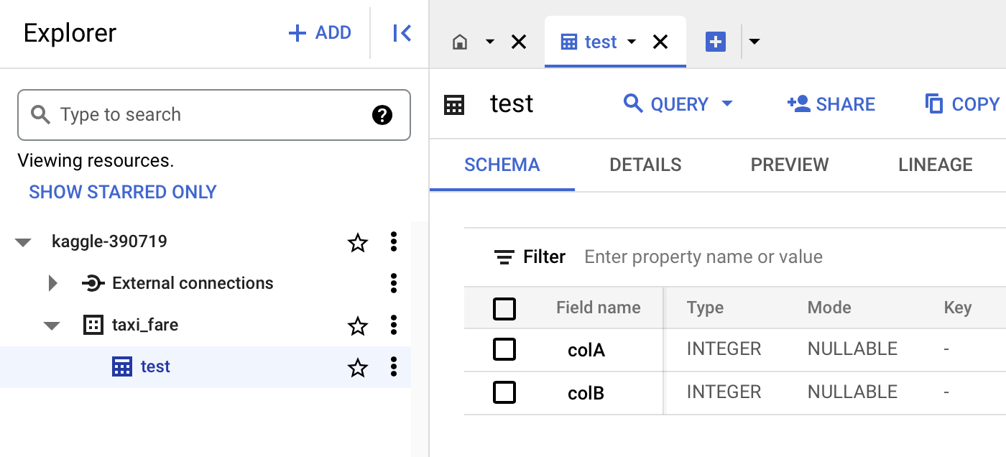Screen dimensions: 1006x457
Task: Collapse the Explorer panel
Action: pyautogui.click(x=402, y=33)
